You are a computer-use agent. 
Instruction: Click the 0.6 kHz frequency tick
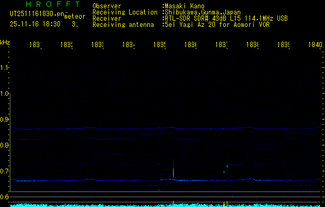point(5,197)
